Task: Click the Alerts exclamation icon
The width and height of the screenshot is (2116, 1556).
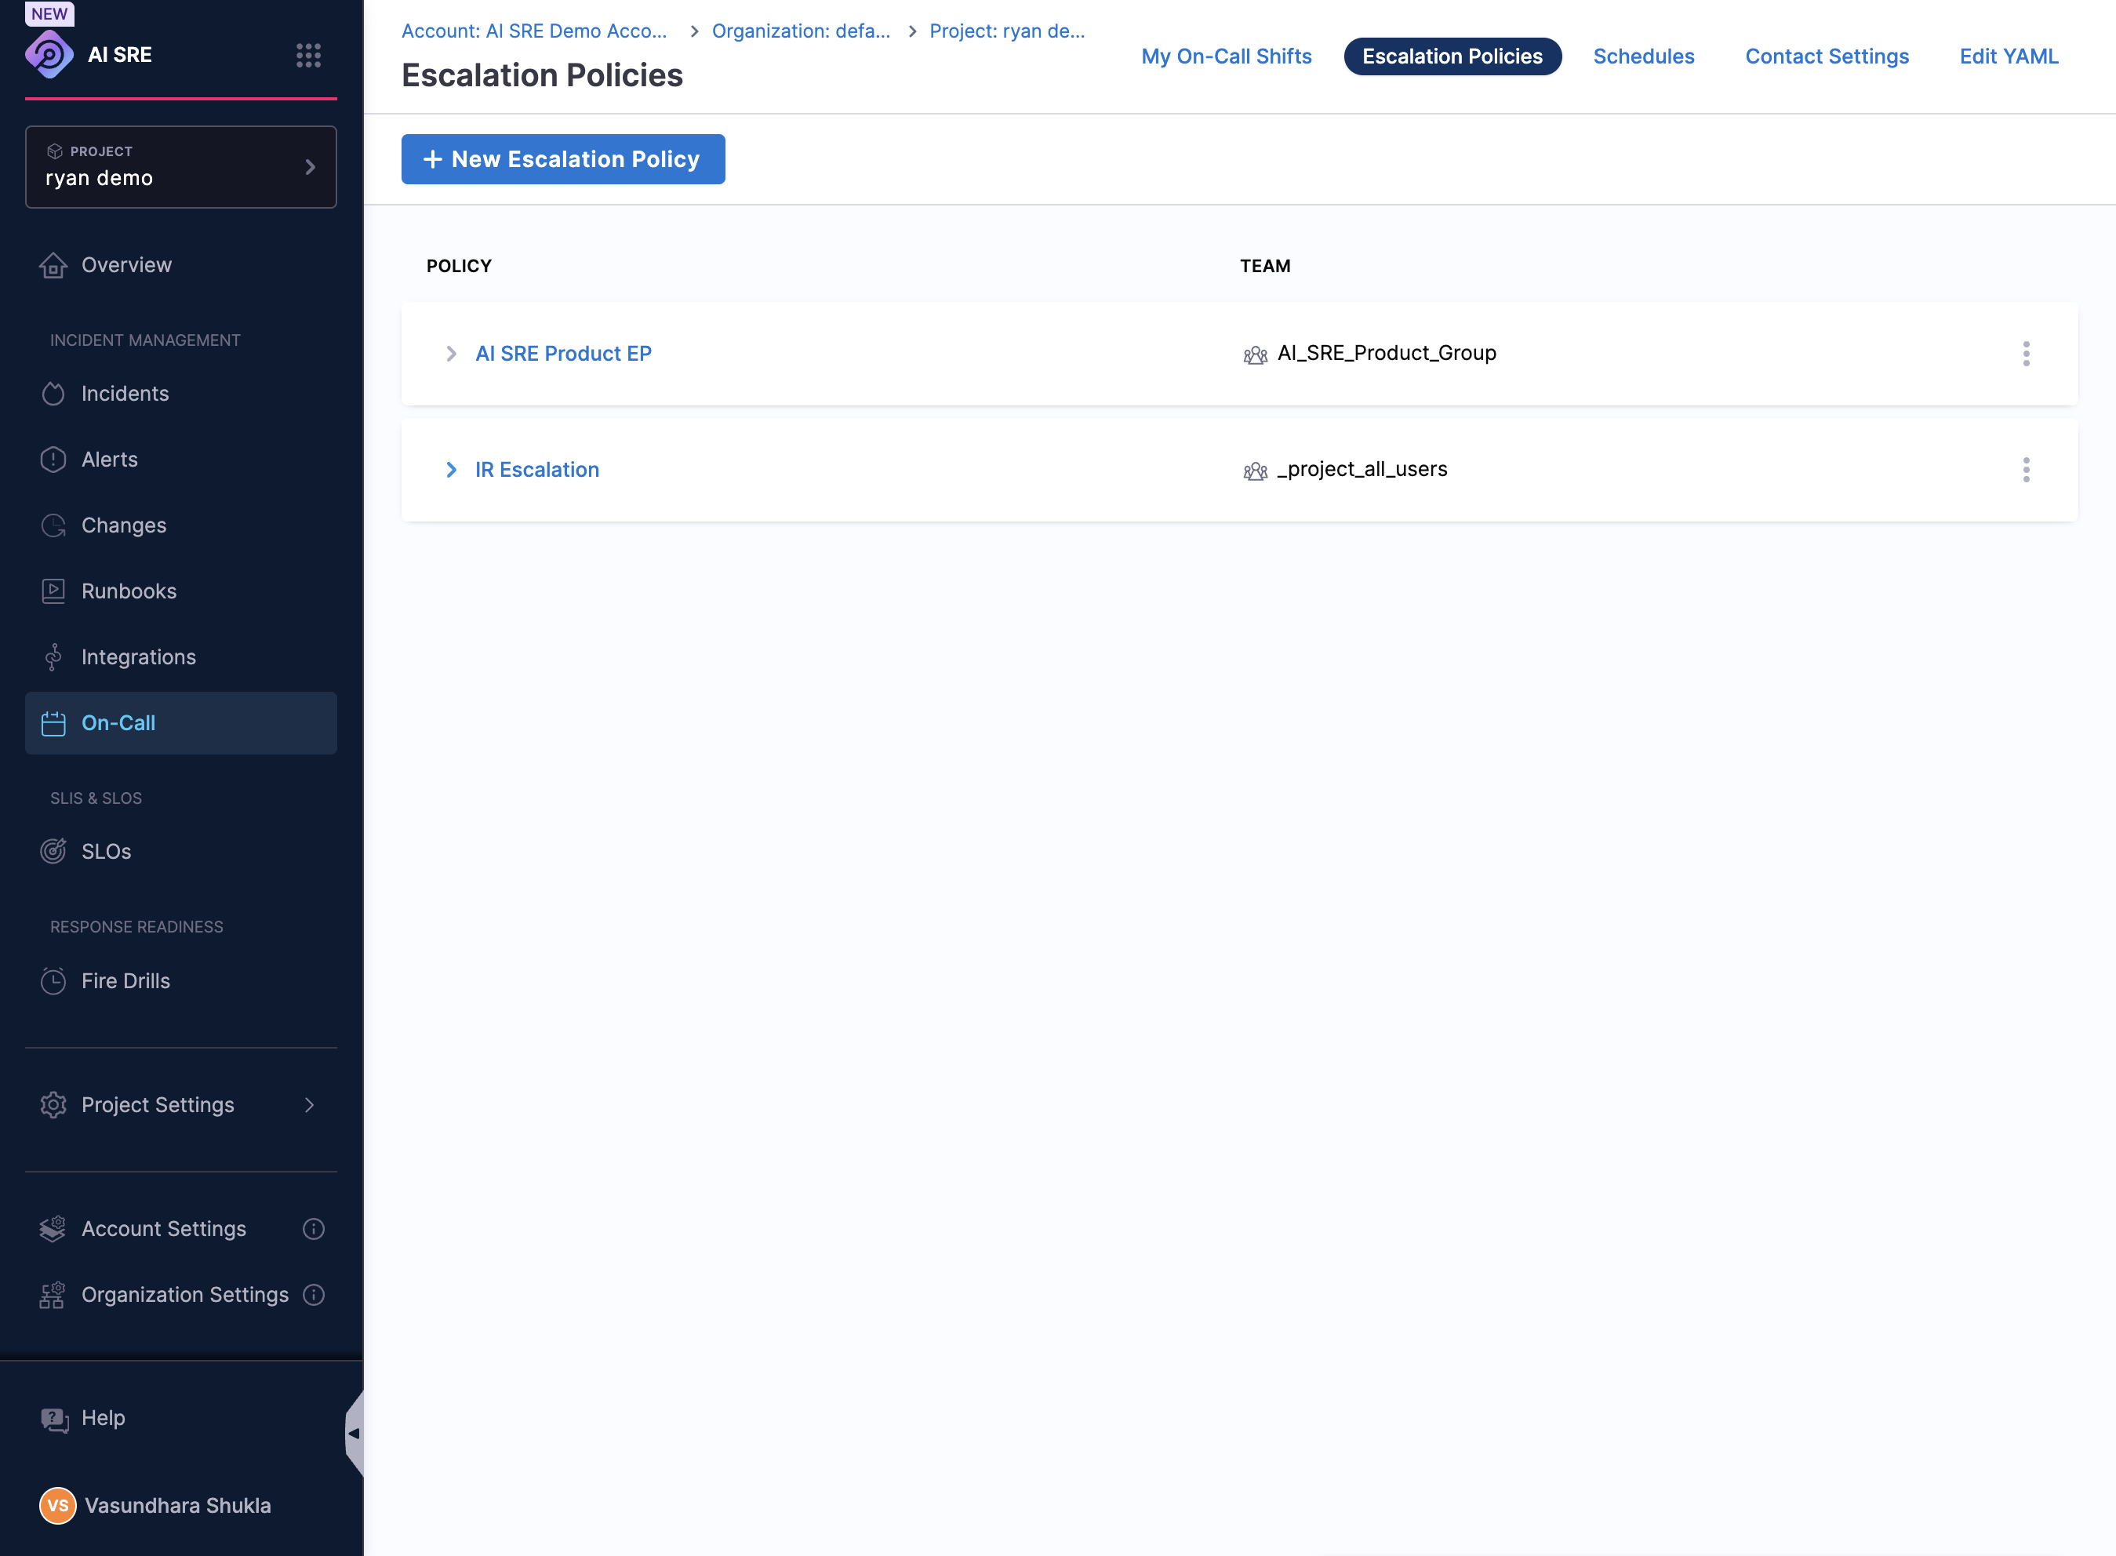Action: pos(53,460)
